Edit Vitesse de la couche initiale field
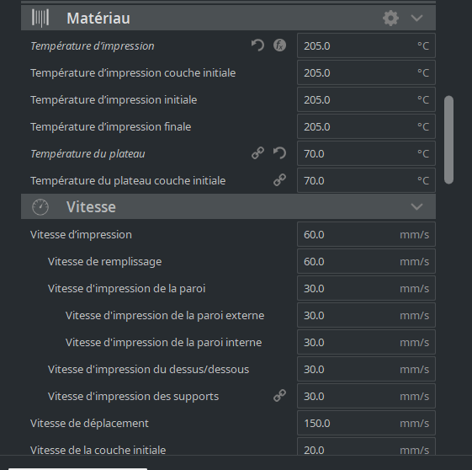Viewport: 472px width, 470px height. [x=366, y=446]
